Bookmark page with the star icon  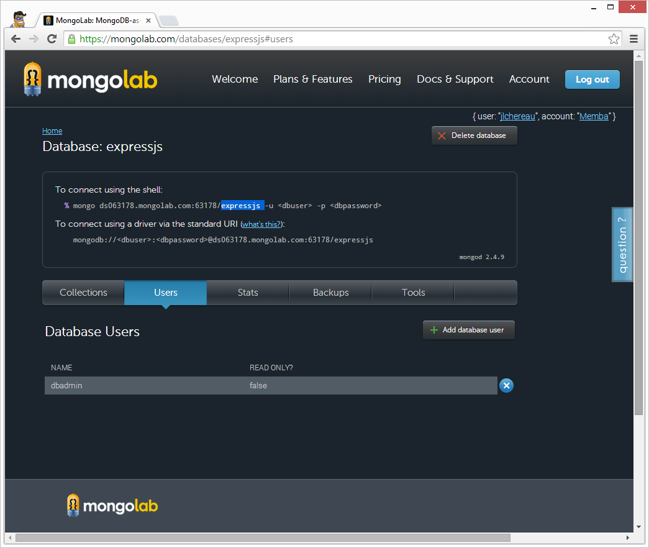point(614,39)
